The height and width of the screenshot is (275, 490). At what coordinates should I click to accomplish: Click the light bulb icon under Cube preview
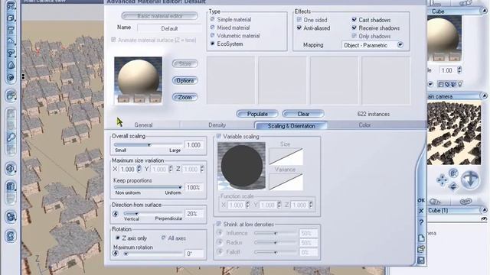(460, 84)
